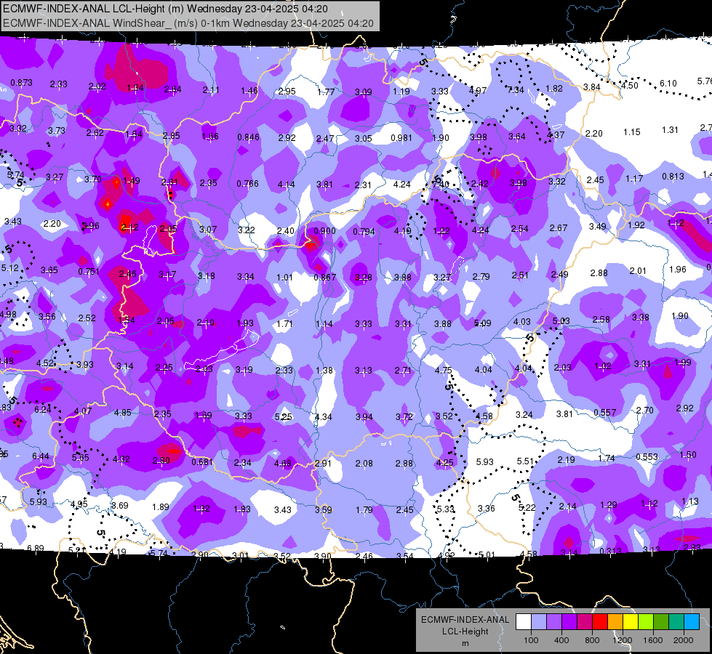The image size is (712, 654).
Task: Click the wind shear value "7.34"
Action: [x=516, y=90]
